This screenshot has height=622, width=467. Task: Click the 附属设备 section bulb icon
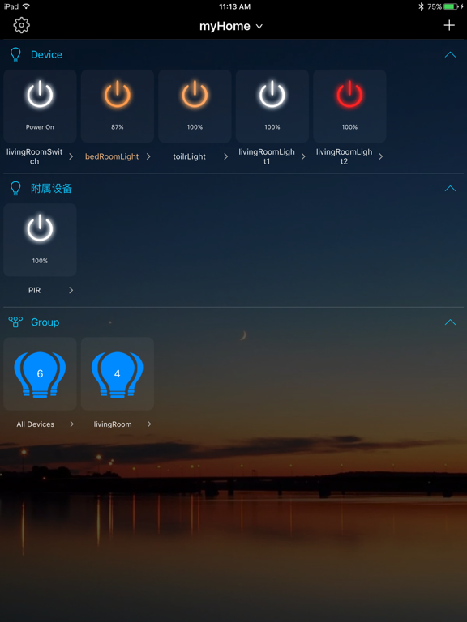pyautogui.click(x=15, y=189)
